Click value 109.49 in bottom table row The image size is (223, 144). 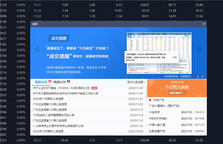(x=145, y=140)
